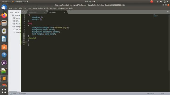Show applications grid in dock
170x95 pixels.
[4, 91]
